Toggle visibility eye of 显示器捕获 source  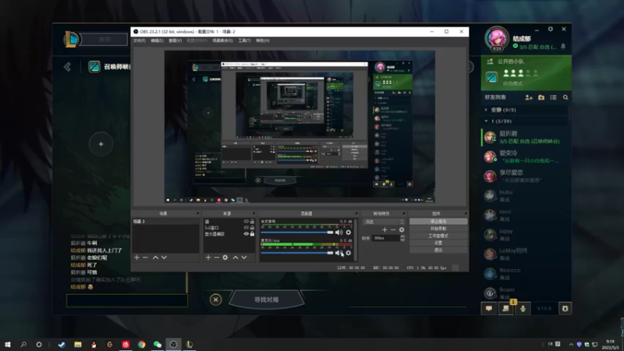(x=246, y=234)
